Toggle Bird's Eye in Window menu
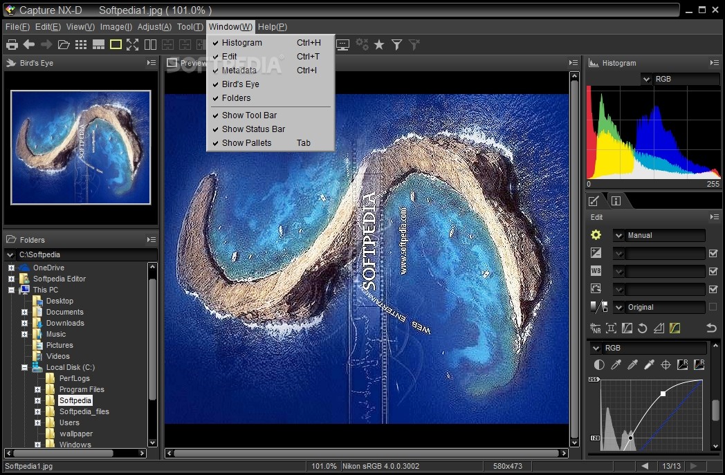This screenshot has height=475, width=725. (x=270, y=84)
